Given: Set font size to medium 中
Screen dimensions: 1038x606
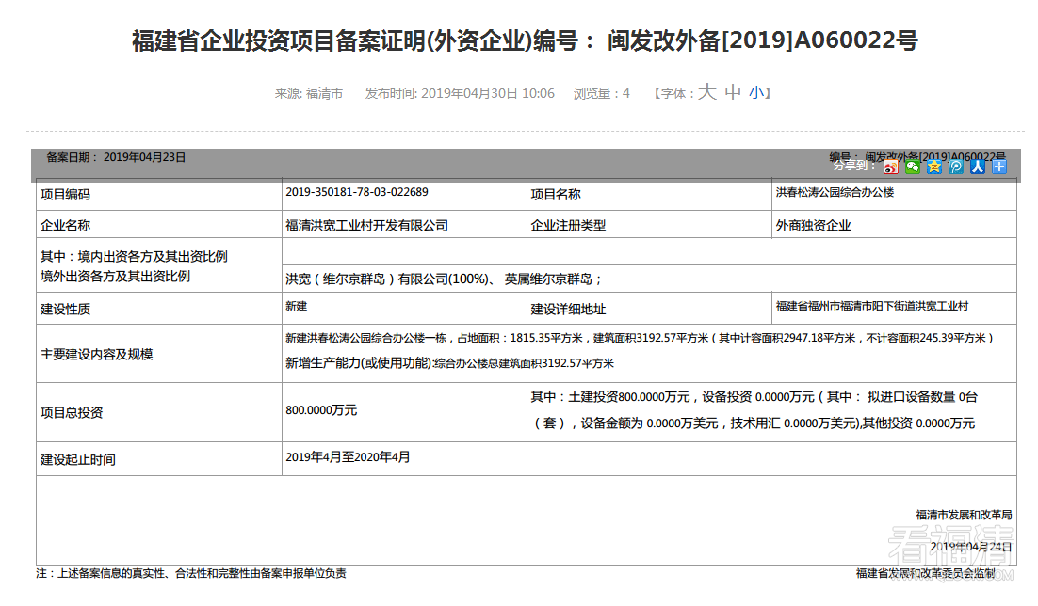Looking at the screenshot, I should click(733, 92).
